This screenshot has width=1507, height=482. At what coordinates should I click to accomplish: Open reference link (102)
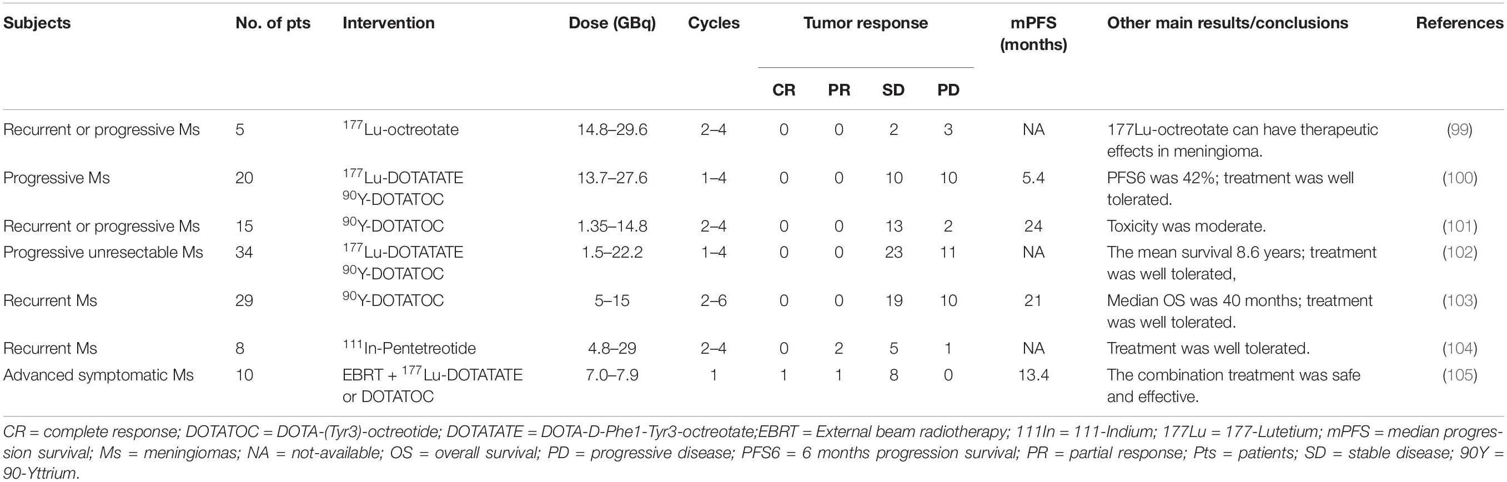1460,252
